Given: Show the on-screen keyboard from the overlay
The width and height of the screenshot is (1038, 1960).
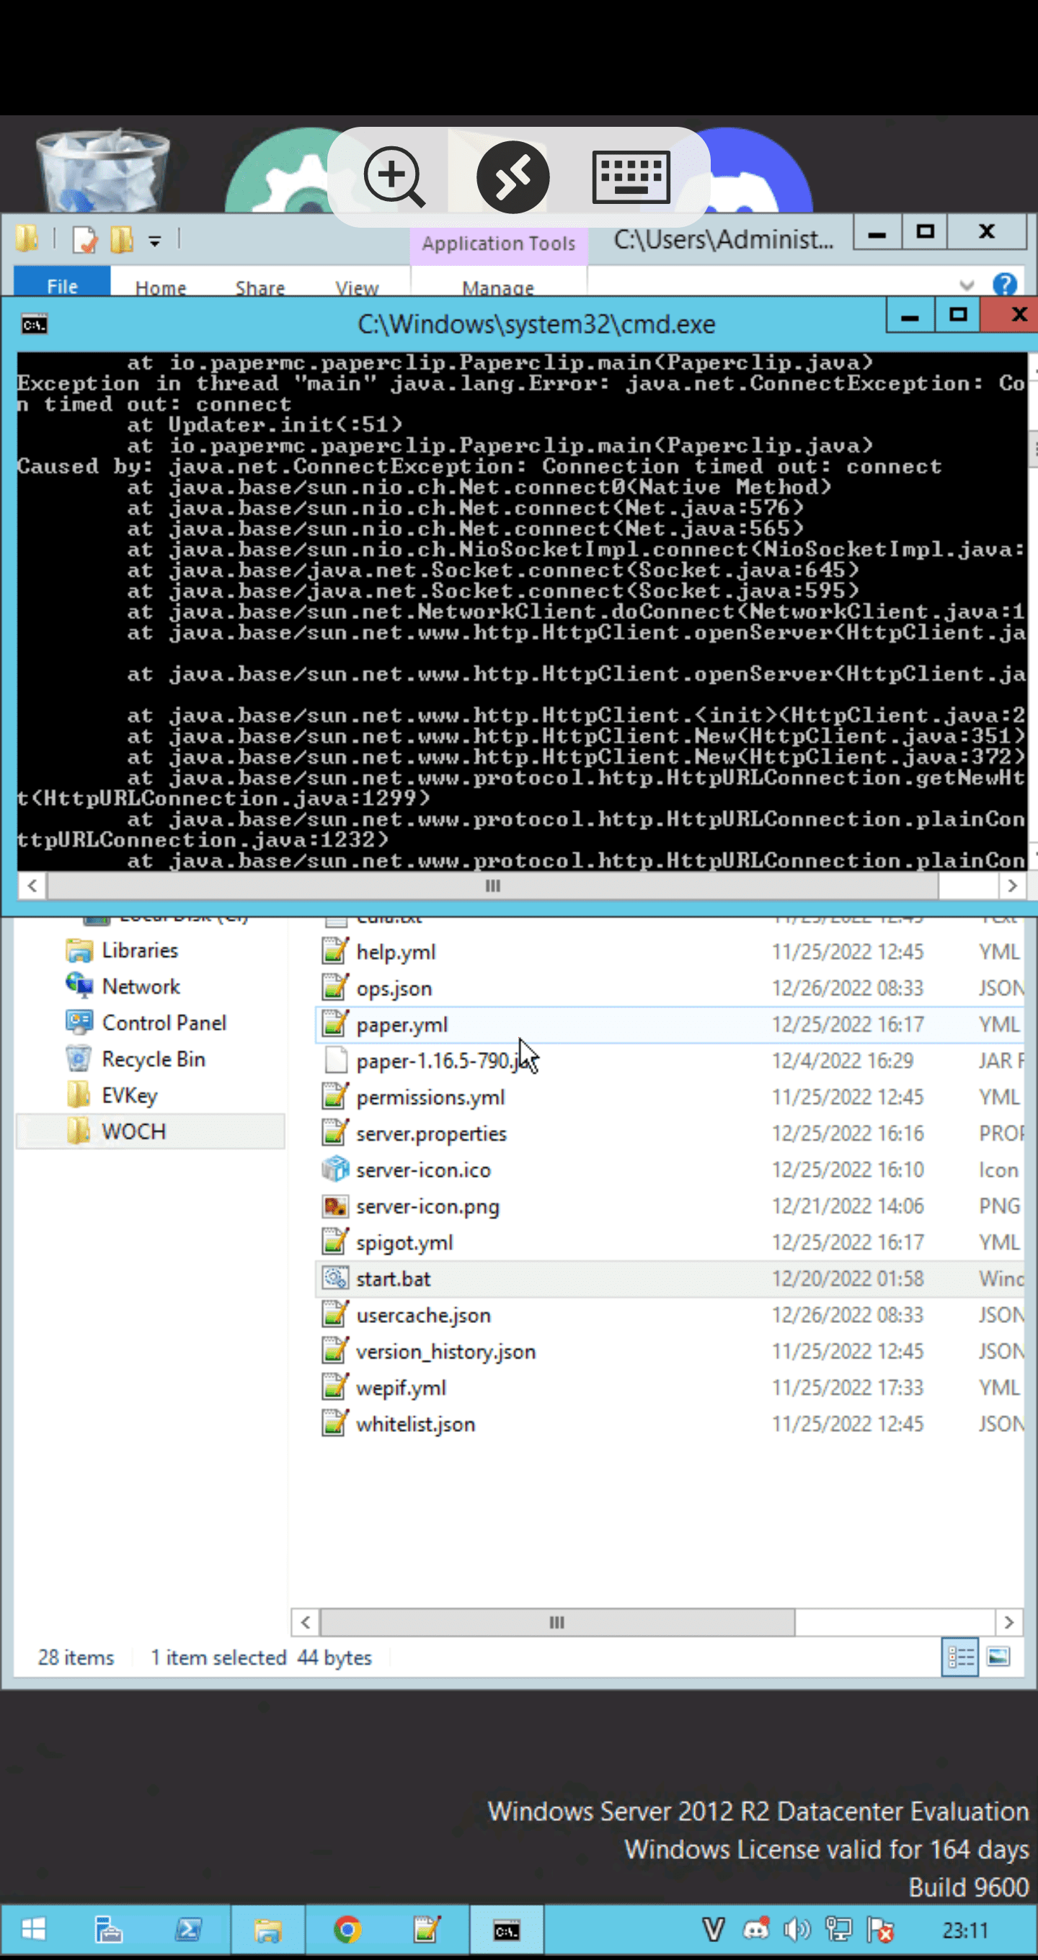Looking at the screenshot, I should pos(631,177).
